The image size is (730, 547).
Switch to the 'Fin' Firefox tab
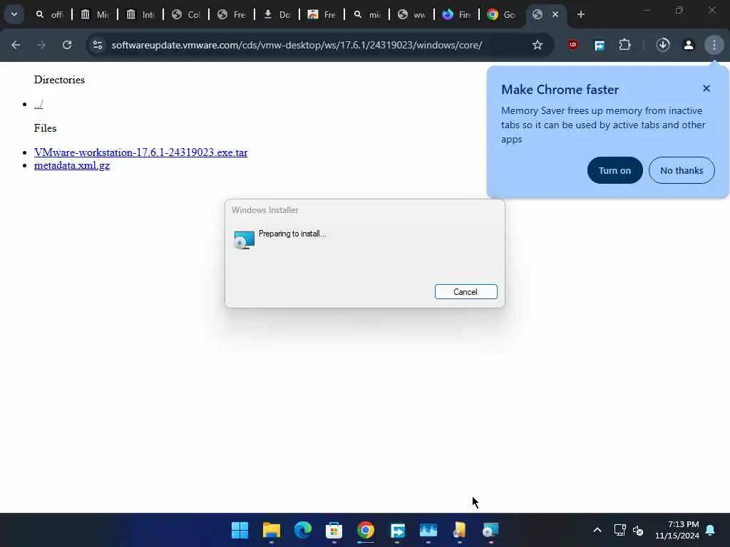point(456,14)
